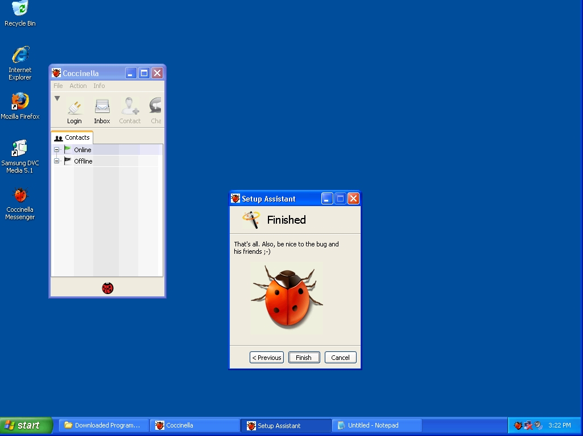This screenshot has height=436, width=583.
Task: Close the Coccinella main window
Action: click(x=158, y=73)
